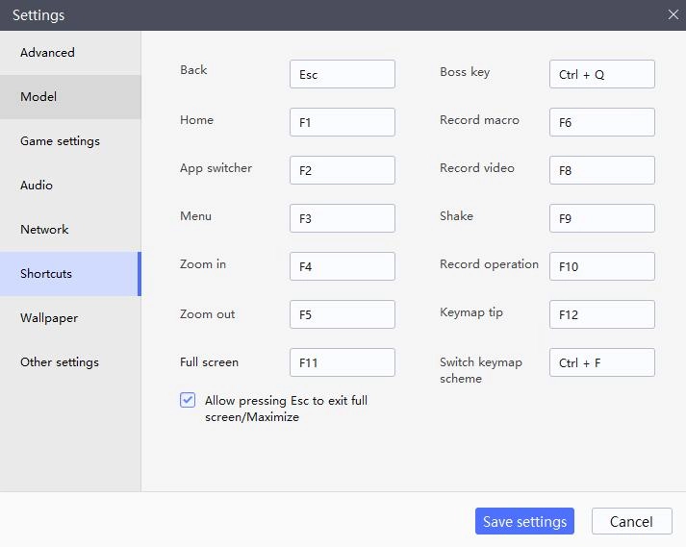Click the Cancel button
686x547 pixels.
click(632, 521)
